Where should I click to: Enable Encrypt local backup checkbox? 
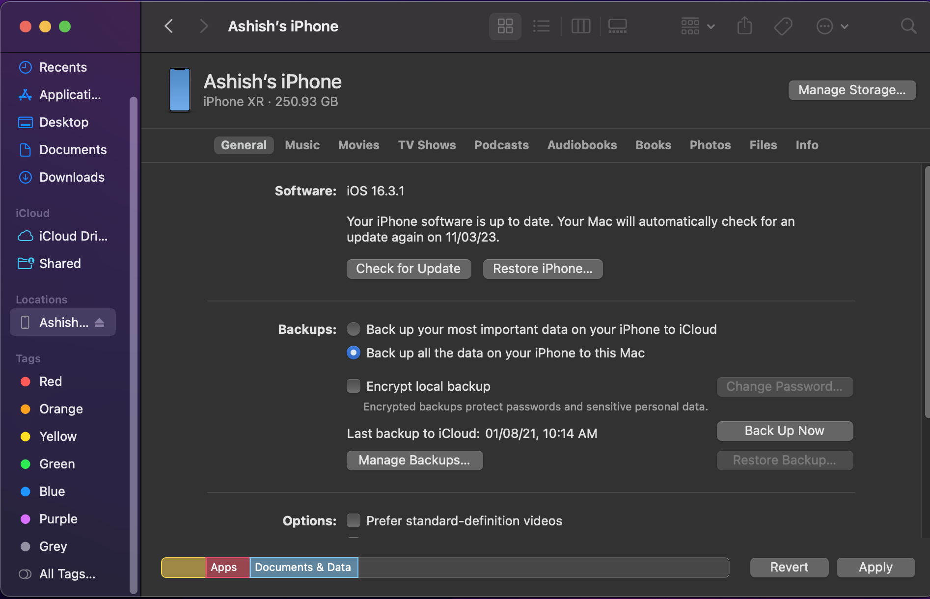(354, 386)
